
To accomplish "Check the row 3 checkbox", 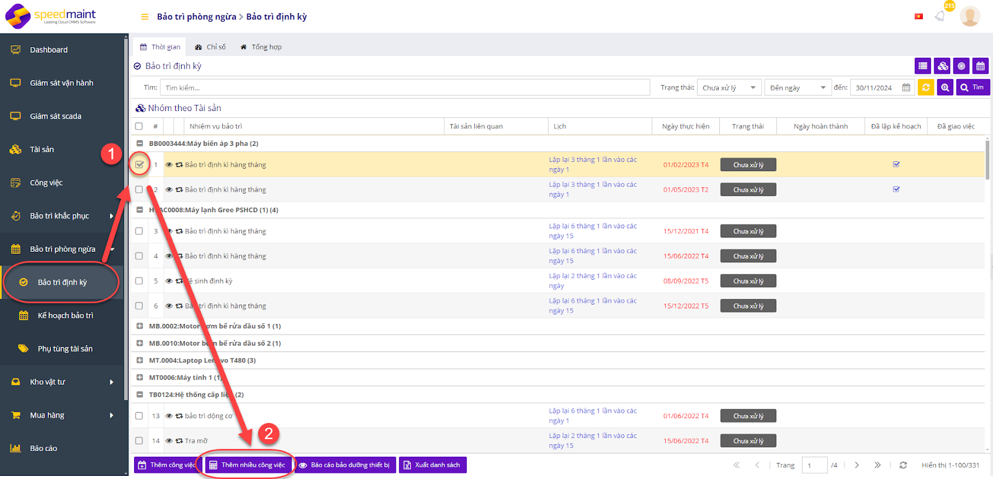I will [x=139, y=231].
